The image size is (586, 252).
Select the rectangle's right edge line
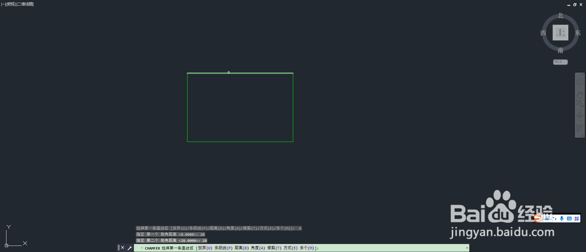pyautogui.click(x=293, y=108)
